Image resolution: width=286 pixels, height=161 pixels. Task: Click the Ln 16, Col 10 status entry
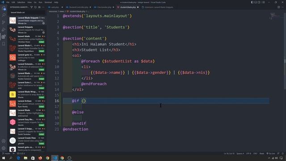(x=229, y=154)
